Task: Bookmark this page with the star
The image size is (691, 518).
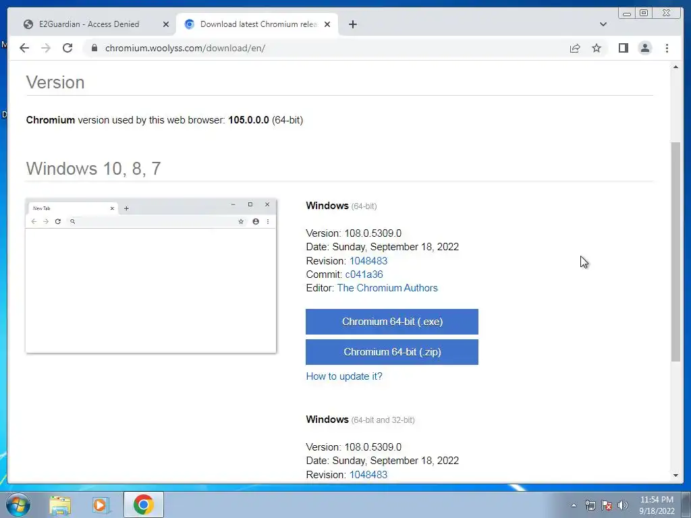Action: tap(597, 48)
